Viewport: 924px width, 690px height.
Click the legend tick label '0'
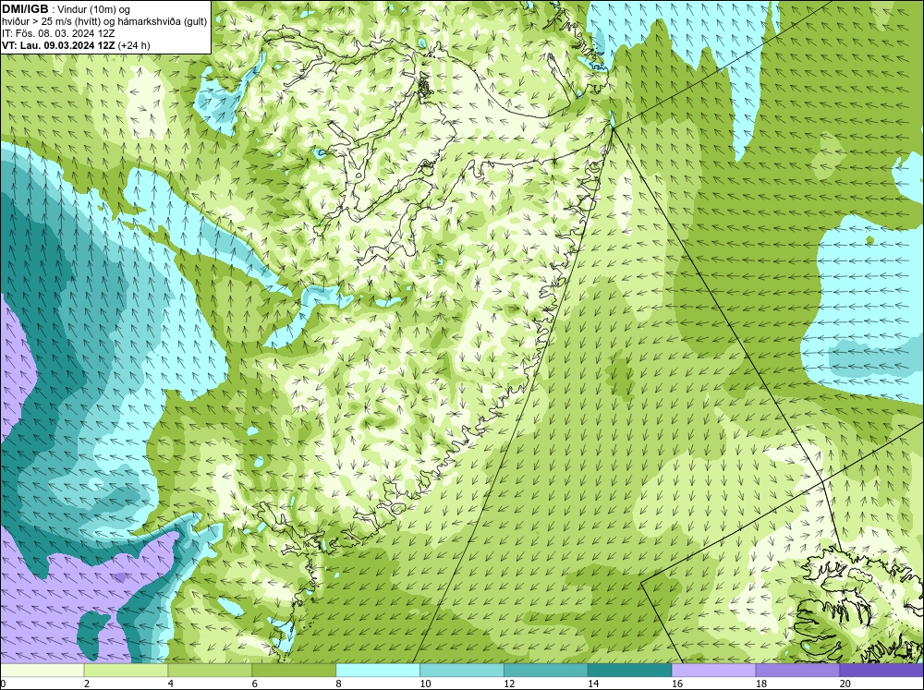click(x=3, y=684)
